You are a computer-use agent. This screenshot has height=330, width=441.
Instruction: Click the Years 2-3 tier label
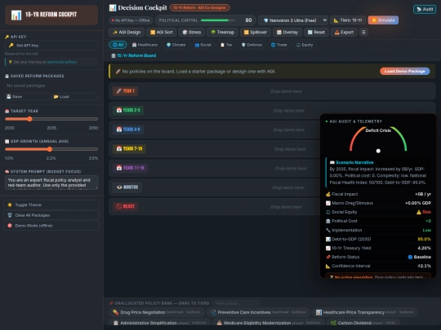coord(128,110)
